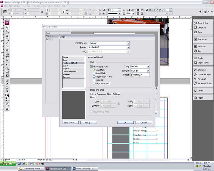Open the Basic Graphics Frame style dropdown

point(170,10)
